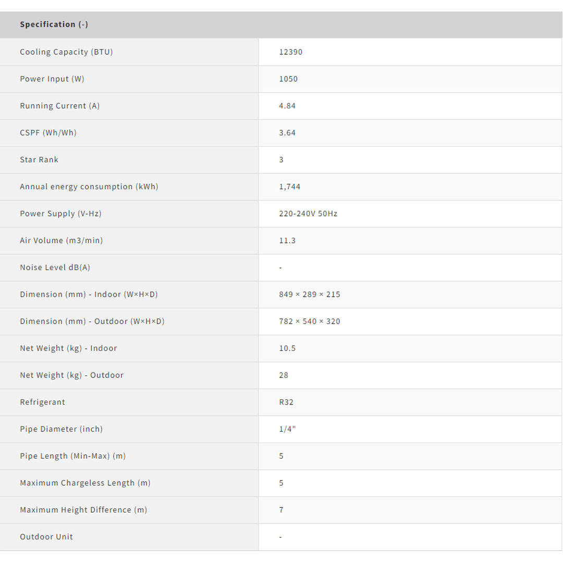Select the Star Rank value 3
The image size is (563, 563).
pyautogui.click(x=281, y=160)
